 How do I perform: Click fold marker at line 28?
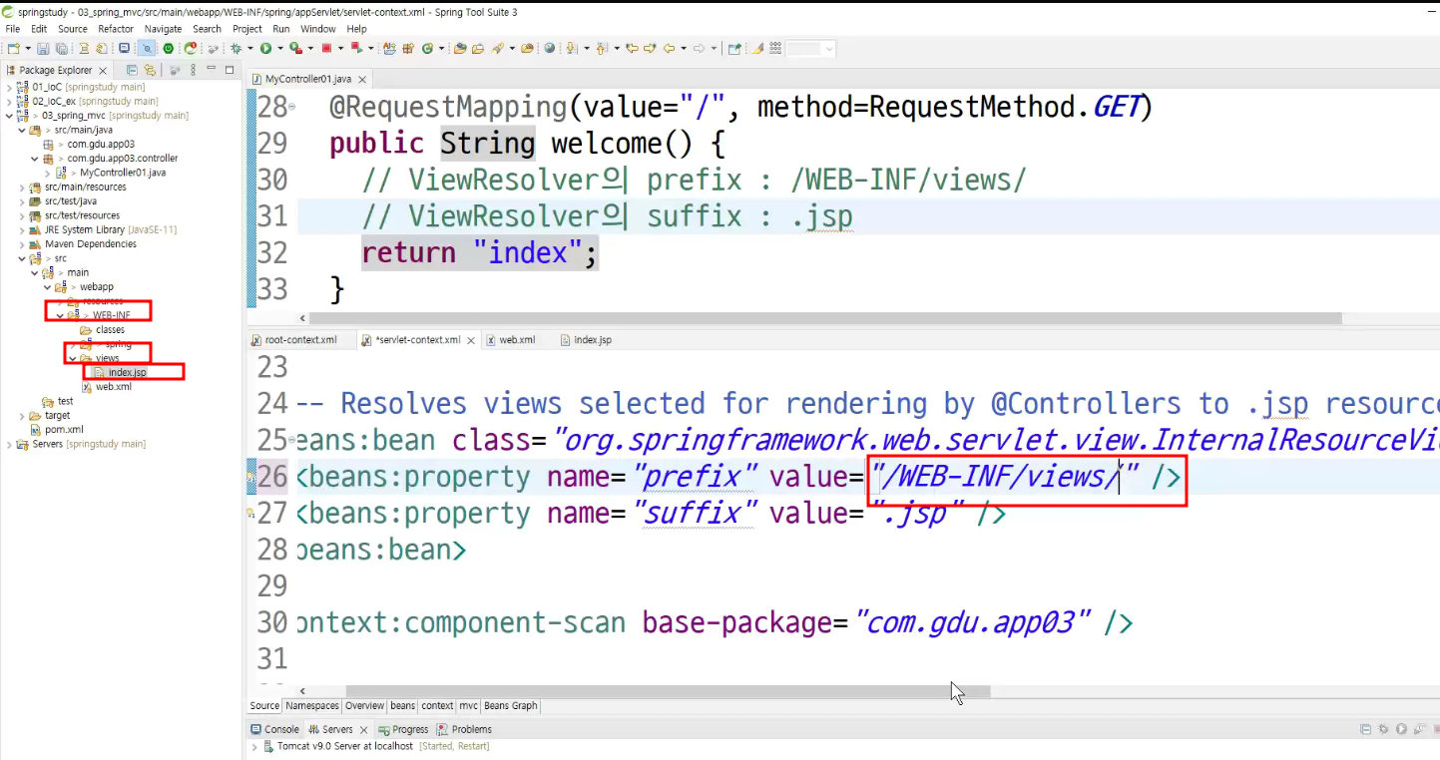point(291,107)
